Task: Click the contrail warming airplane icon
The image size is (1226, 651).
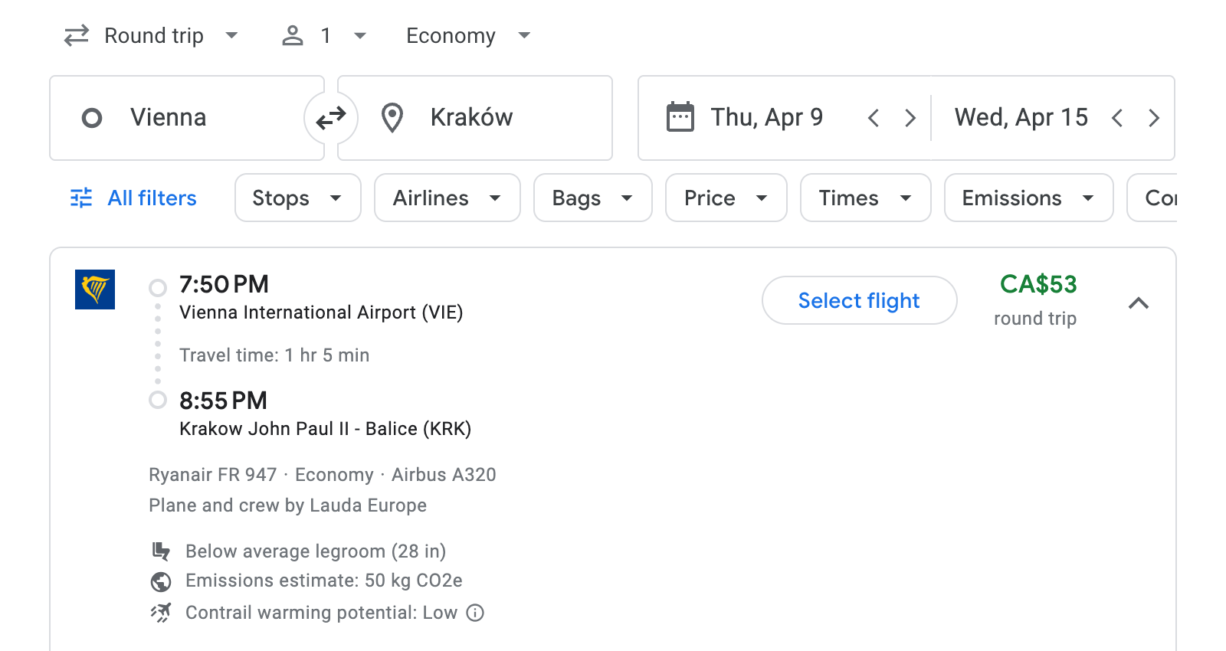Action: pos(160,612)
